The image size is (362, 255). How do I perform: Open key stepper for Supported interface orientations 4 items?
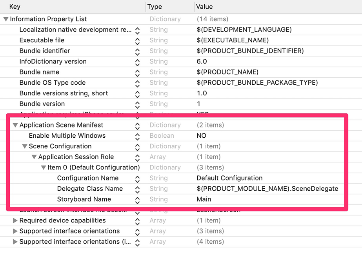[x=137, y=243]
